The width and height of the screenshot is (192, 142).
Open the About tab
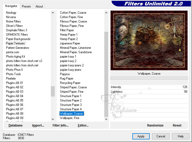click(39, 6)
